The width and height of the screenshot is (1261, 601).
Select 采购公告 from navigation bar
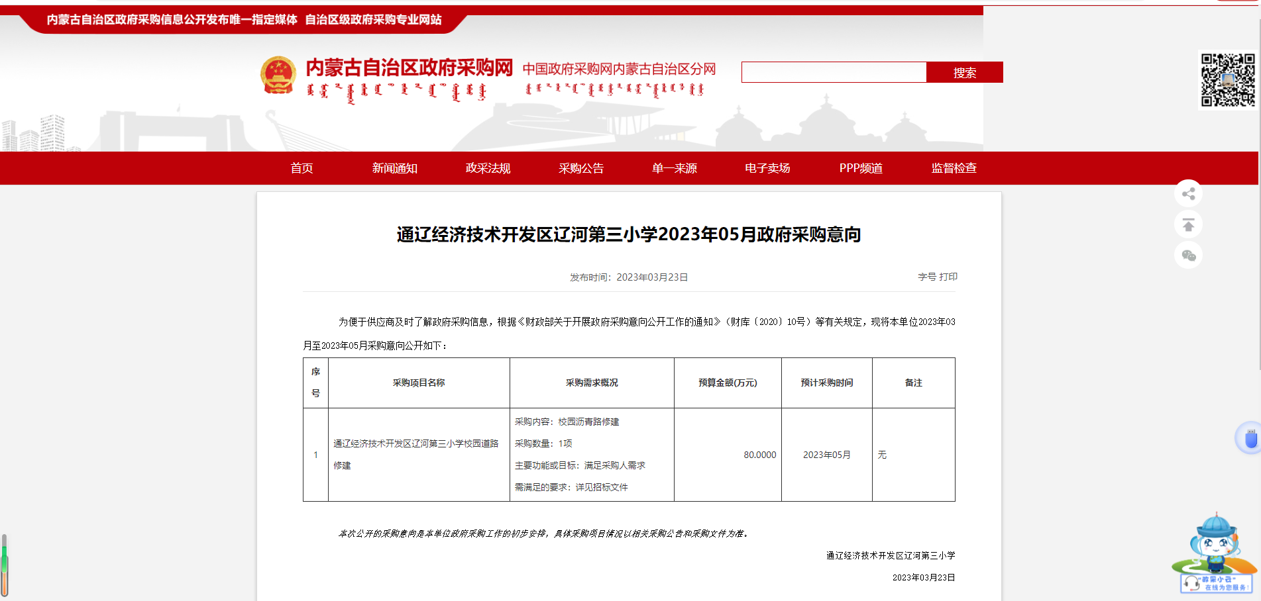[x=581, y=168]
